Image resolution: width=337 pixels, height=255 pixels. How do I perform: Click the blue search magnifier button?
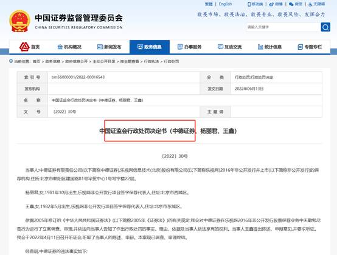point(325,27)
